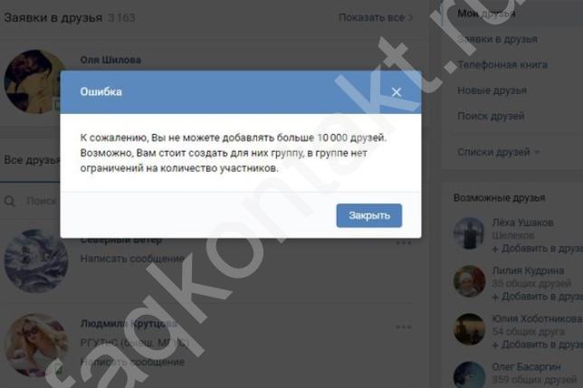Click Лилия Кудрина's avatar in suggestions
Viewport: 583px width, 388px height.
click(x=469, y=281)
